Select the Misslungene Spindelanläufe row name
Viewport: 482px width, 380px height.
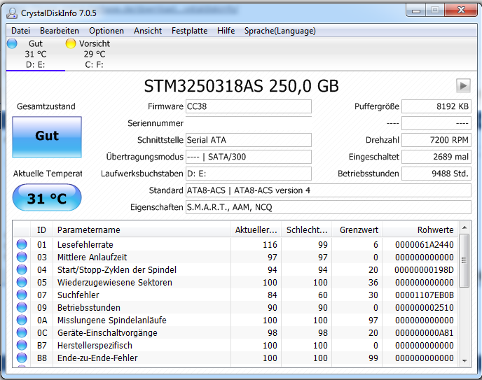[x=112, y=320]
